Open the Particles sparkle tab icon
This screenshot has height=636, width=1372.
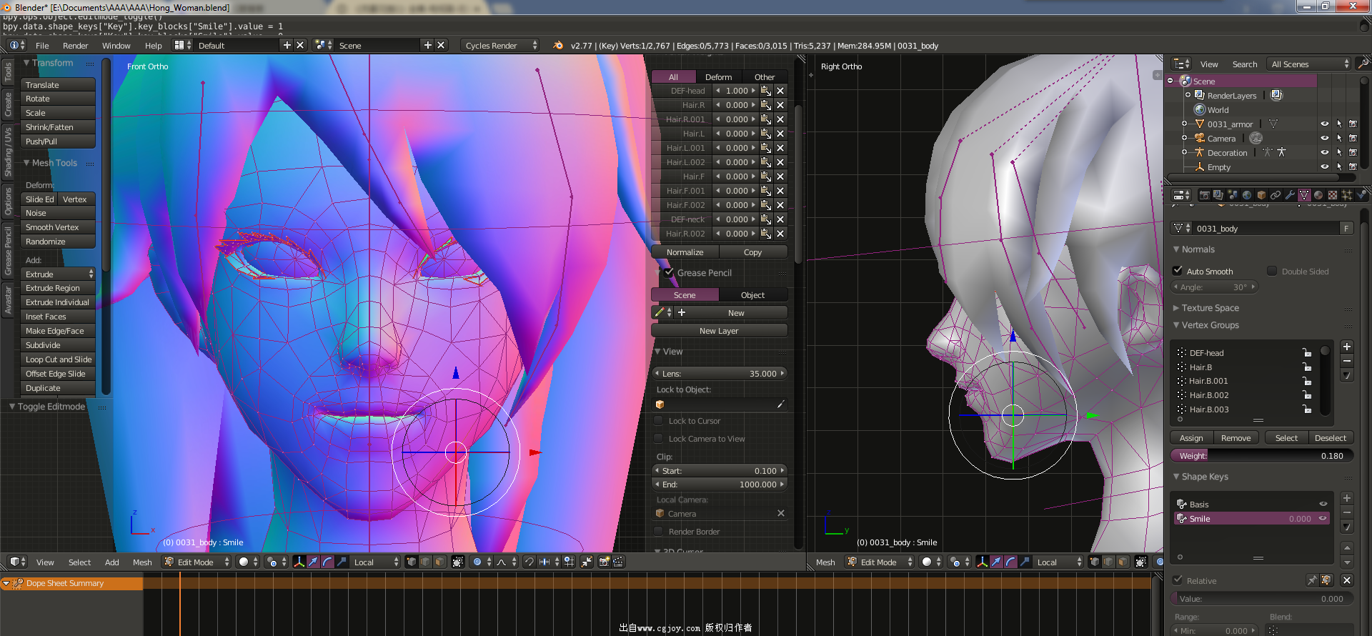pyautogui.click(x=1347, y=194)
